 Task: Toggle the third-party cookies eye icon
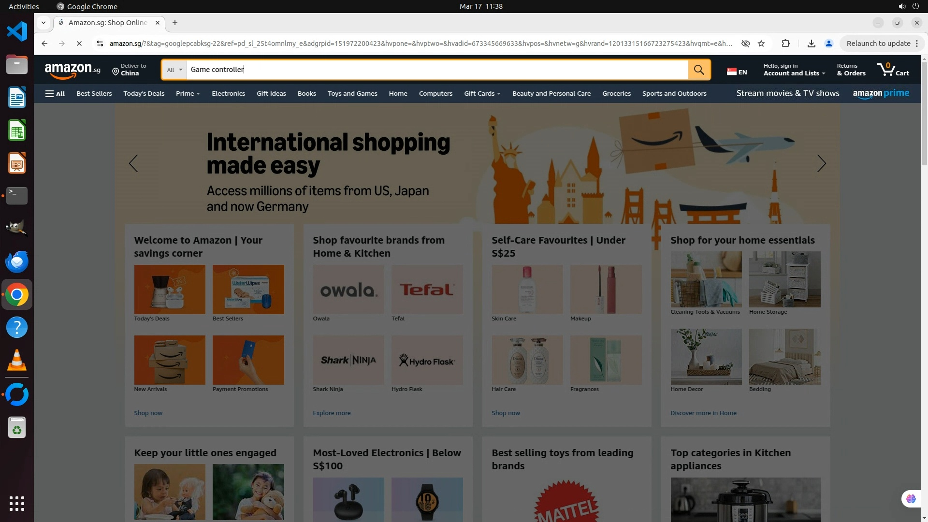(x=745, y=43)
